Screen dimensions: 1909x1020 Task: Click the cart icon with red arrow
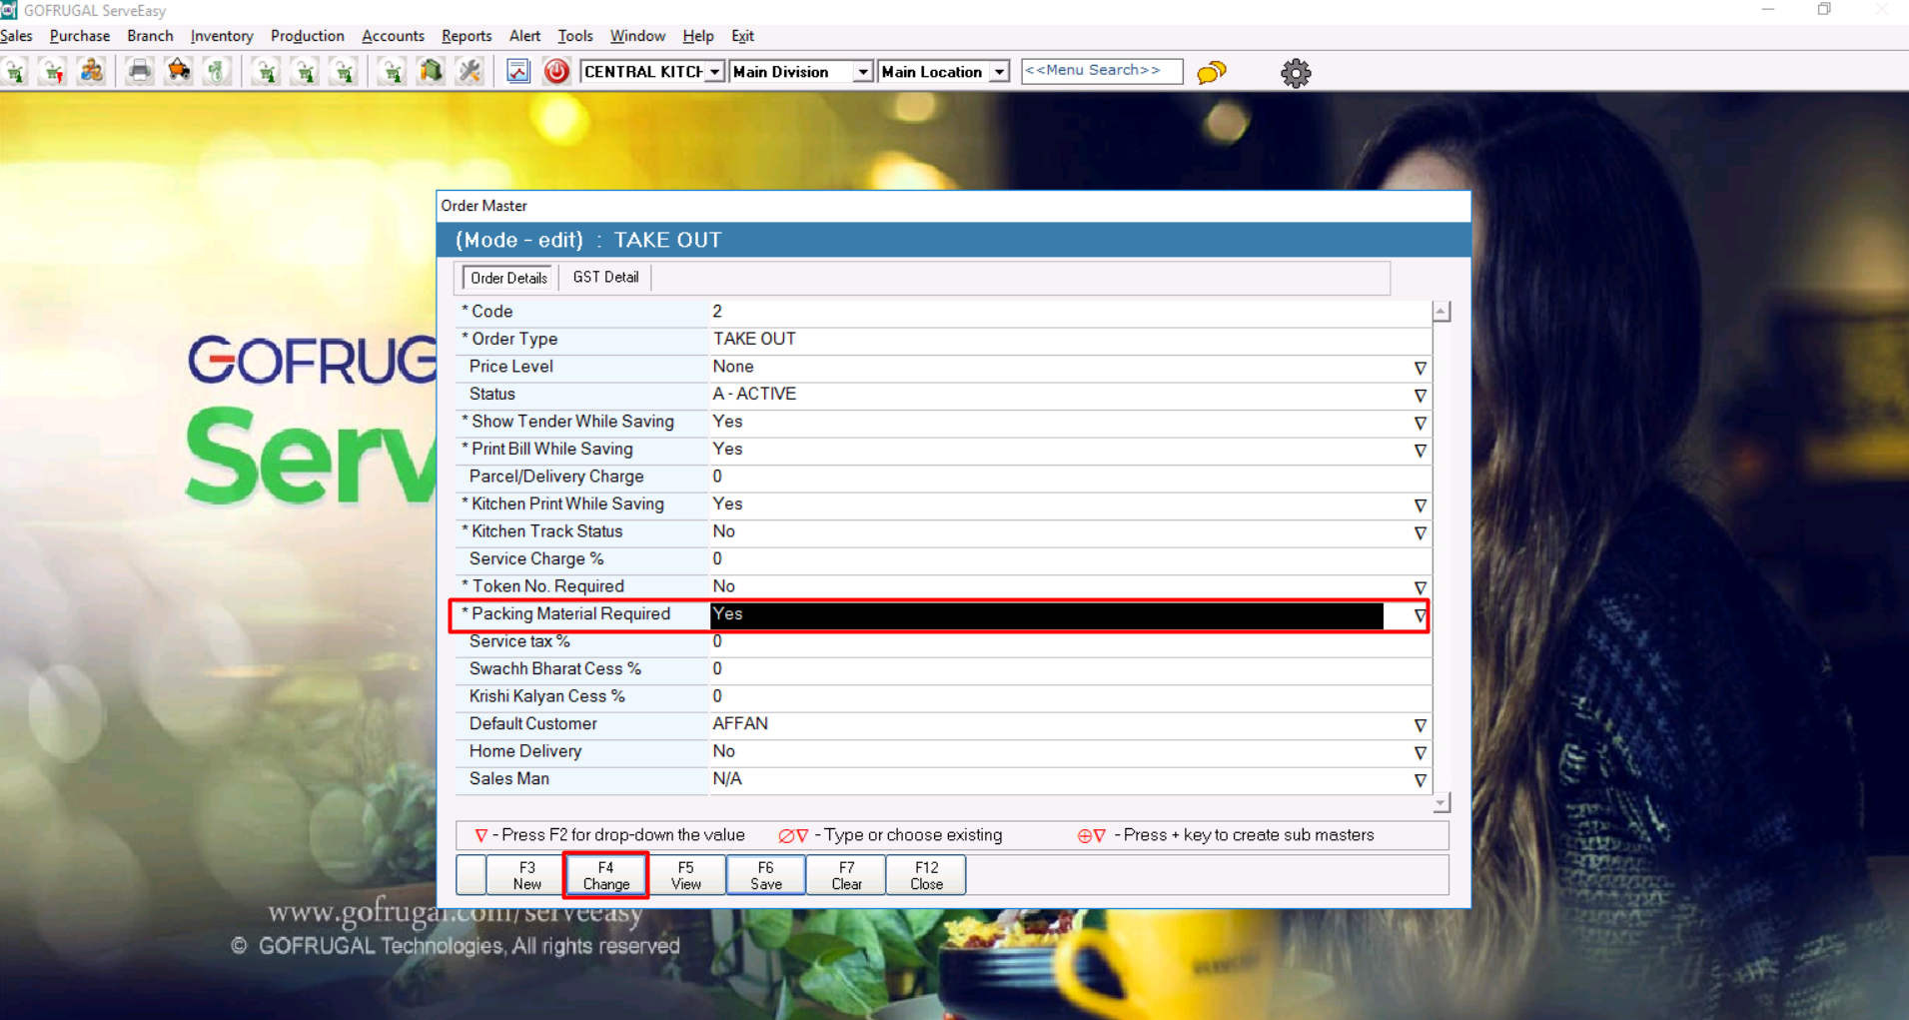[x=53, y=72]
